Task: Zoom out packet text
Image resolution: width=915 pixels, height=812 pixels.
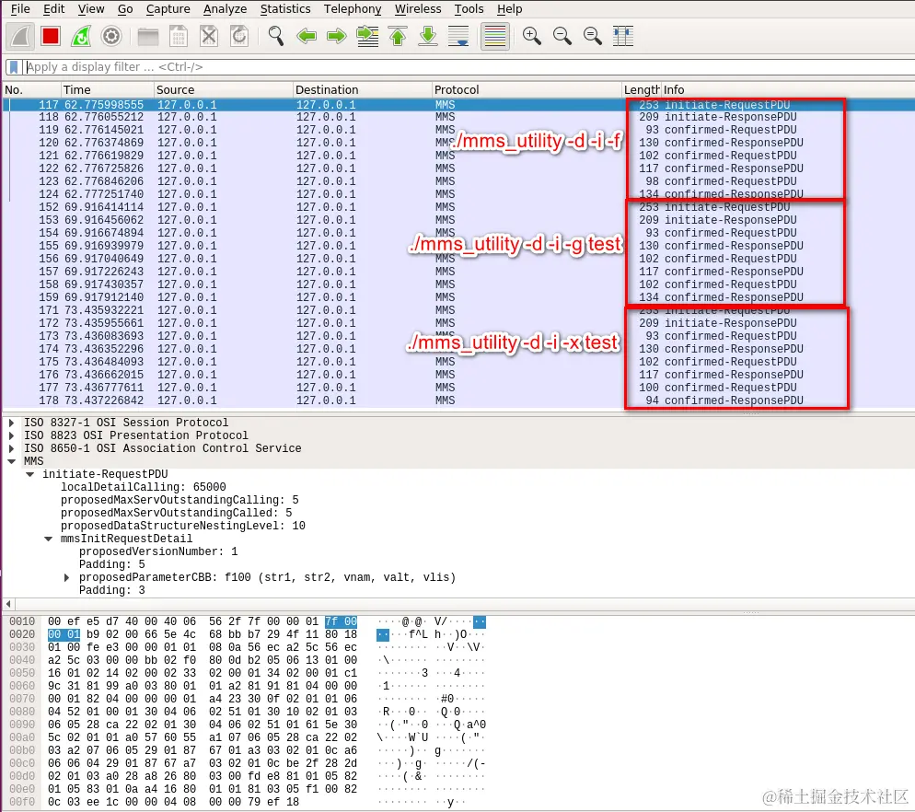Action: tap(562, 36)
